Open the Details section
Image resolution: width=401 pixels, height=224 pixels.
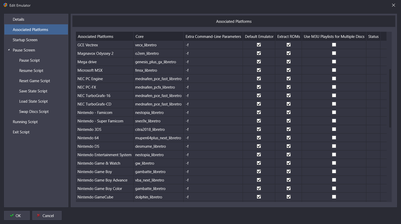tap(36, 19)
